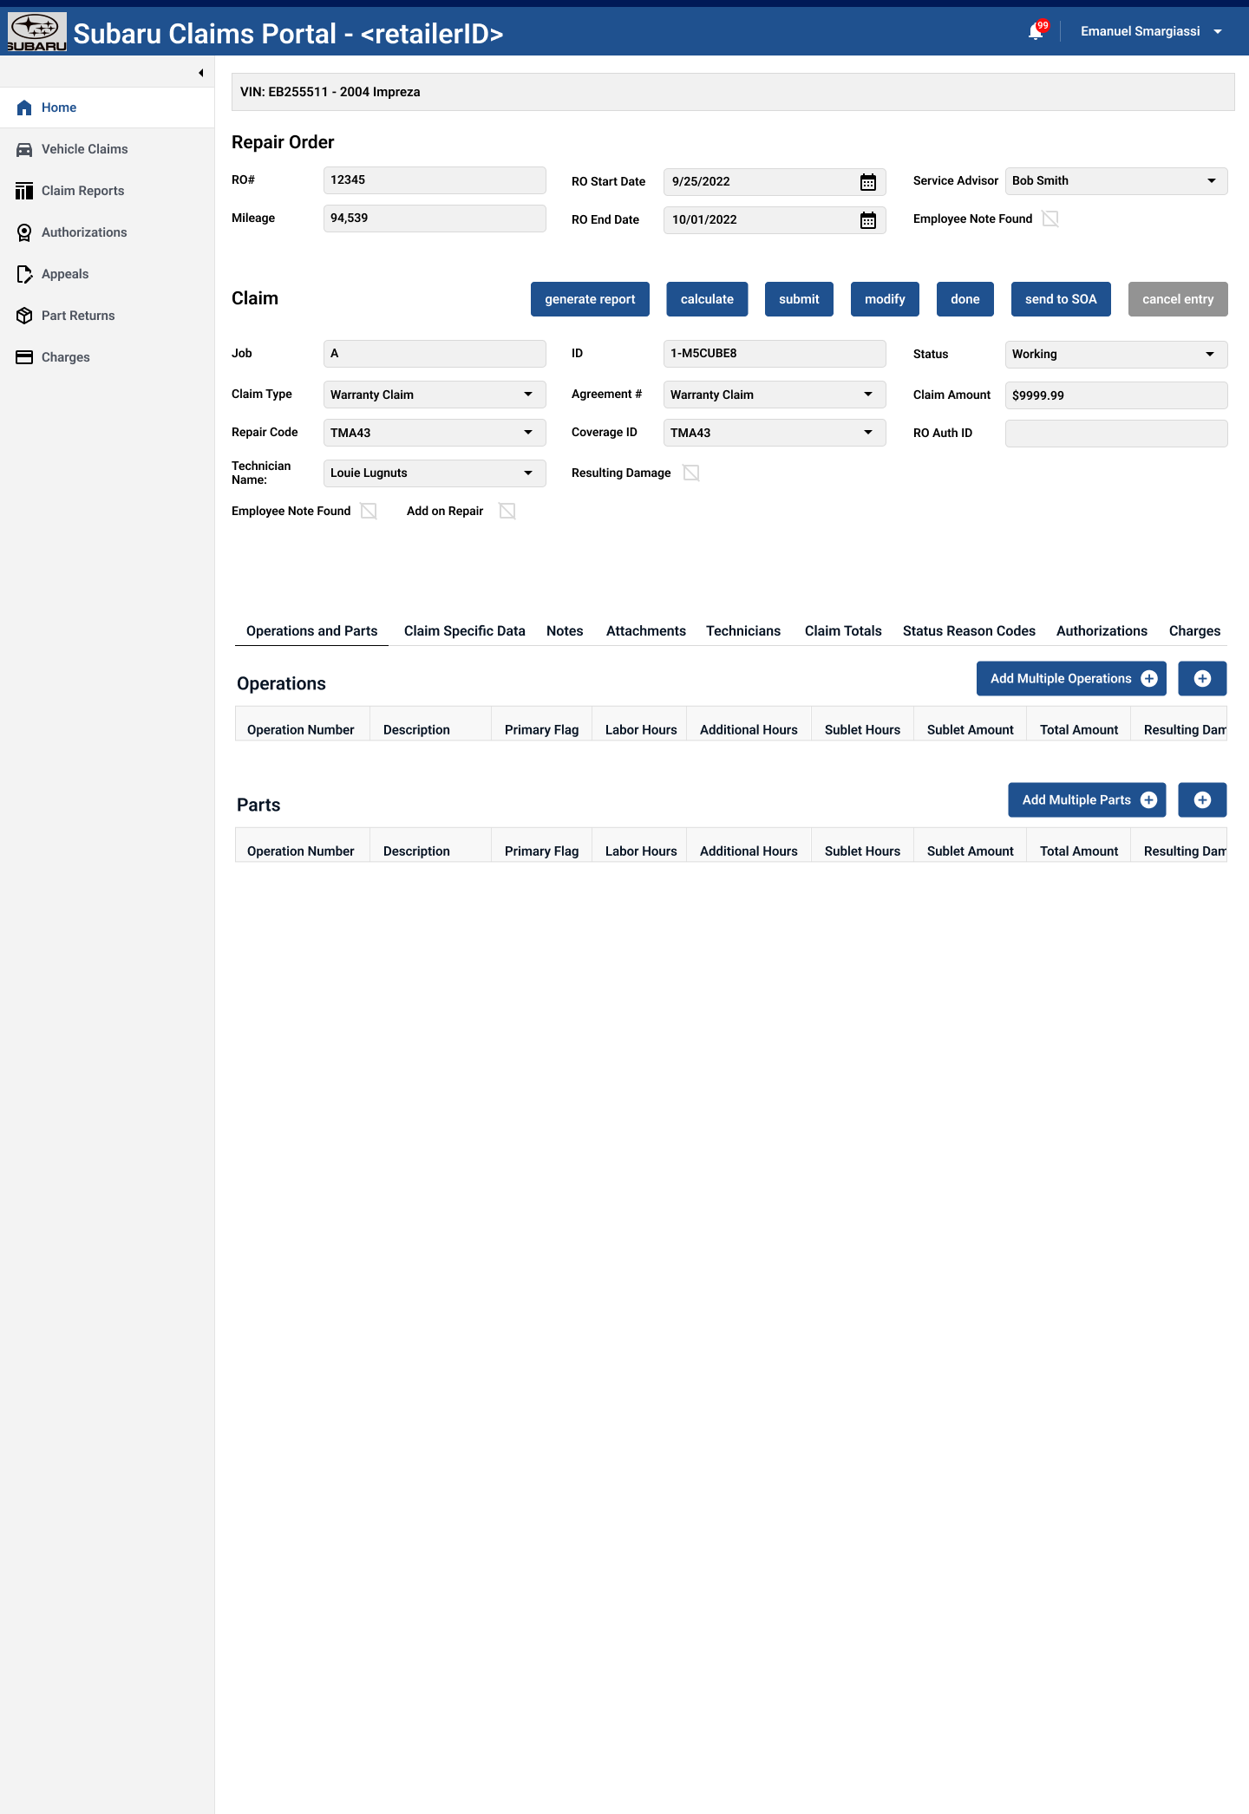Click the Subaru logo in header
Screen dimensions: 1249x1814
click(x=36, y=32)
